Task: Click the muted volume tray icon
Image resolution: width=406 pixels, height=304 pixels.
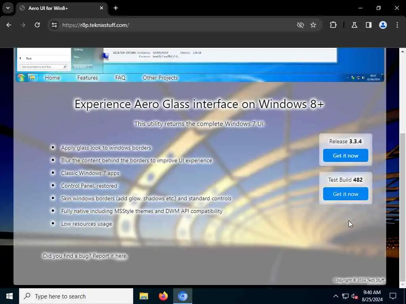Action: point(354,296)
